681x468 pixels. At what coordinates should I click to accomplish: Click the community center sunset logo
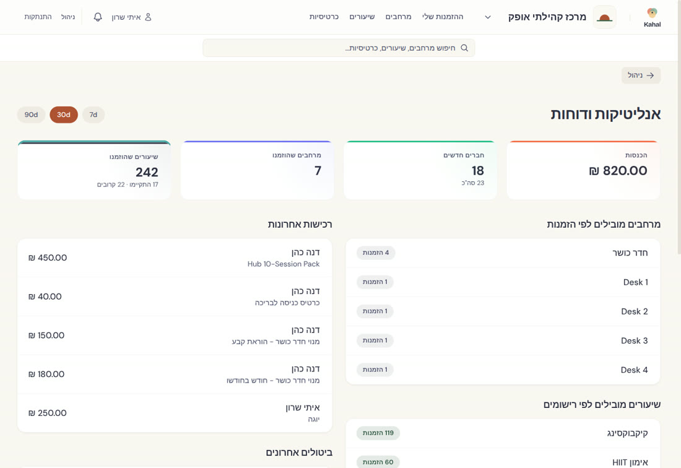(605, 17)
